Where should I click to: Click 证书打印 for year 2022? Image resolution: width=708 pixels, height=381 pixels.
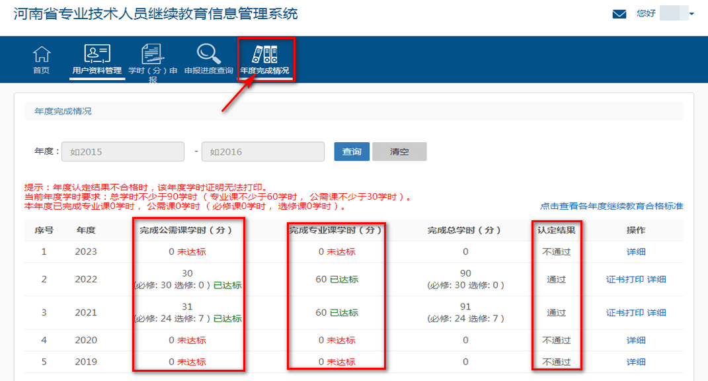point(625,279)
